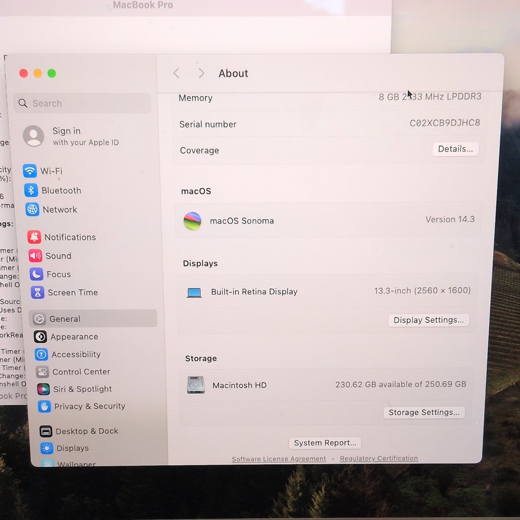Click the search magnifier icon
The image size is (520, 520).
click(23, 103)
